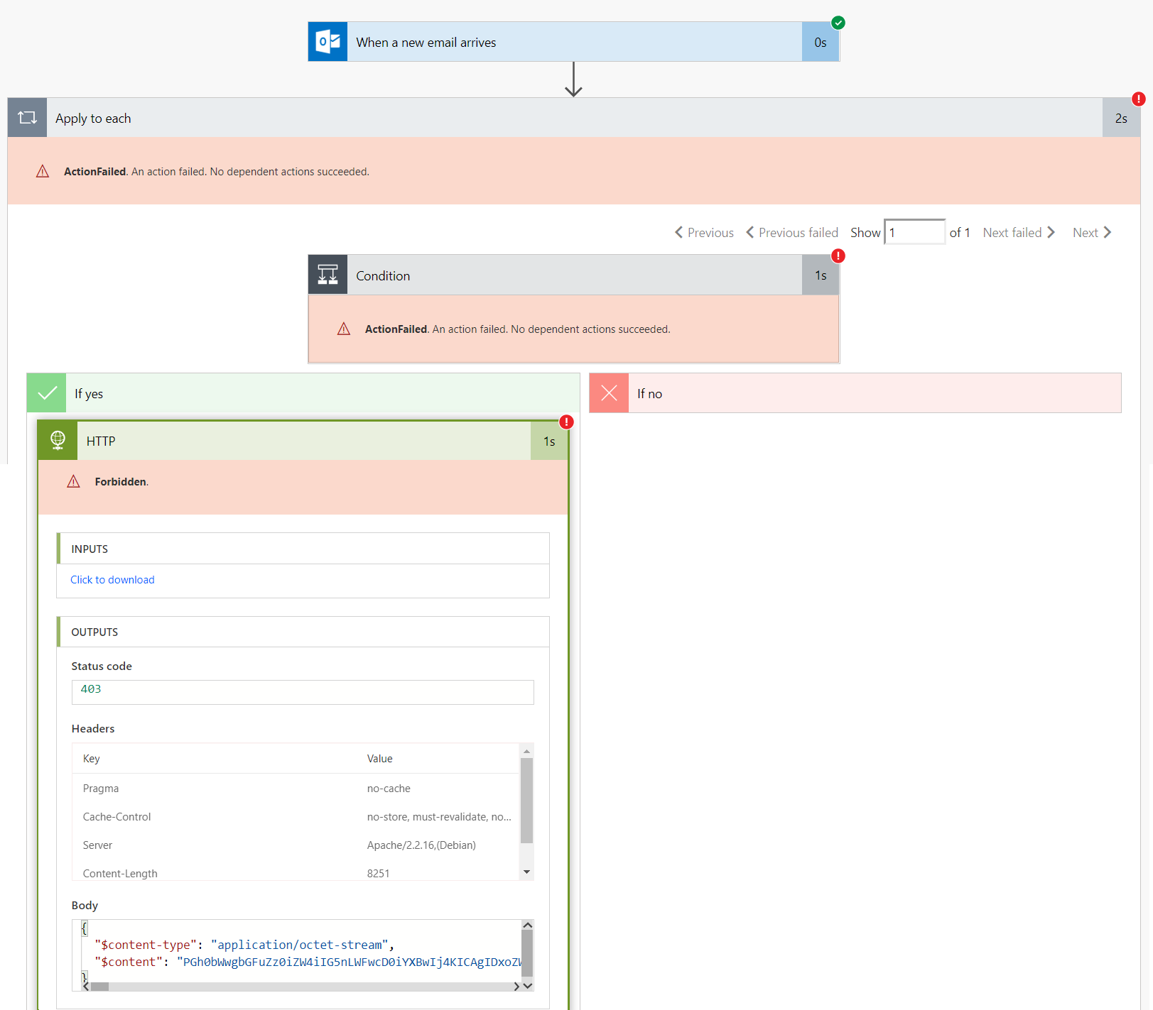This screenshot has height=1010, width=1153.
Task: Collapse the HTTP action header
Action: point(303,441)
